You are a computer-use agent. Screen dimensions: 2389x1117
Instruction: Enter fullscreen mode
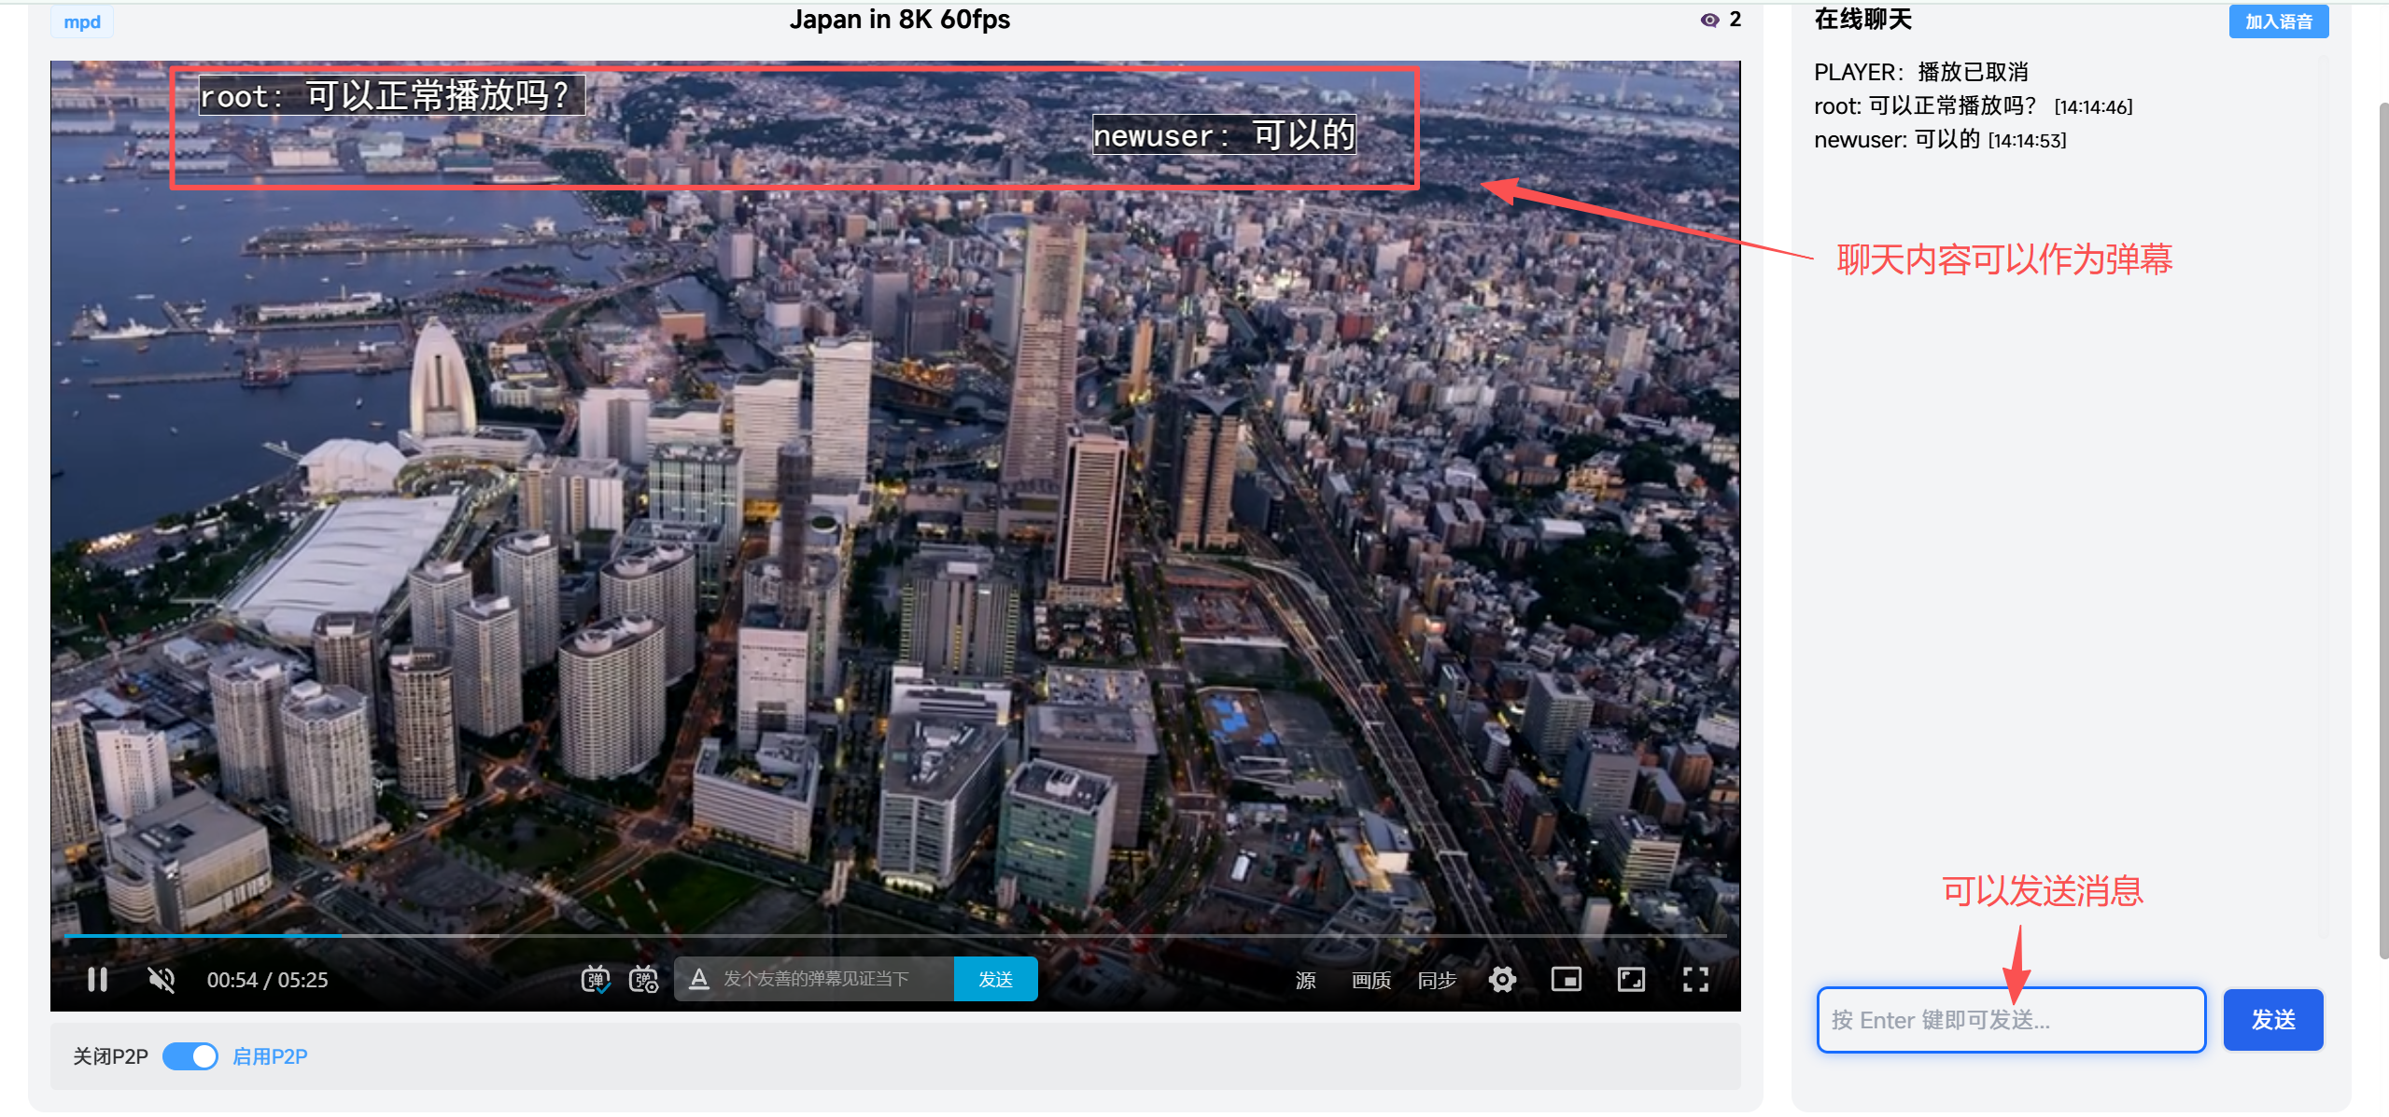(1695, 979)
